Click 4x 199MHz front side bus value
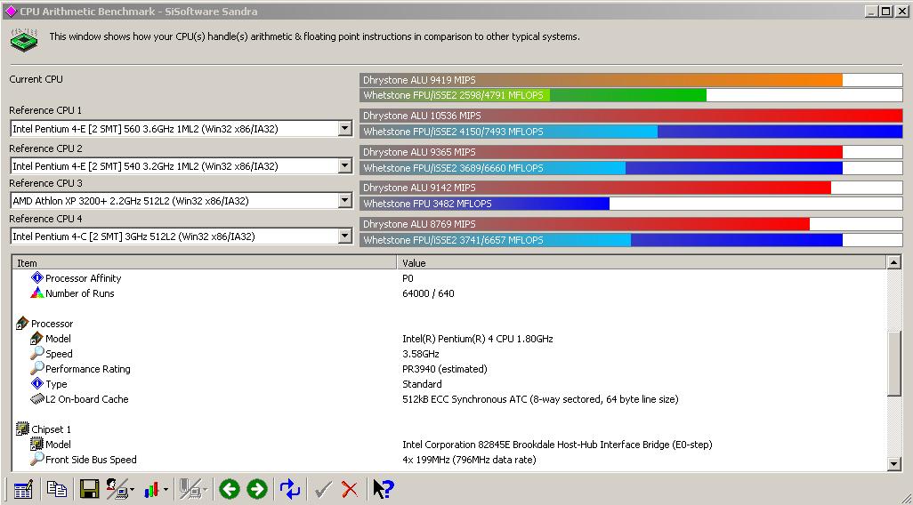Screen dimensions: 913x505 coord(469,460)
